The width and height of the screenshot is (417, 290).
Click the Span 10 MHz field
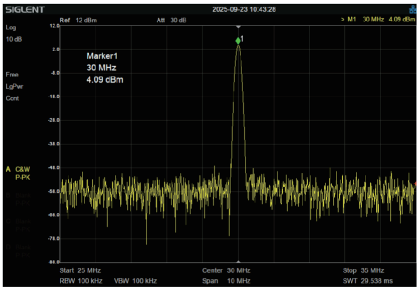[227, 281]
